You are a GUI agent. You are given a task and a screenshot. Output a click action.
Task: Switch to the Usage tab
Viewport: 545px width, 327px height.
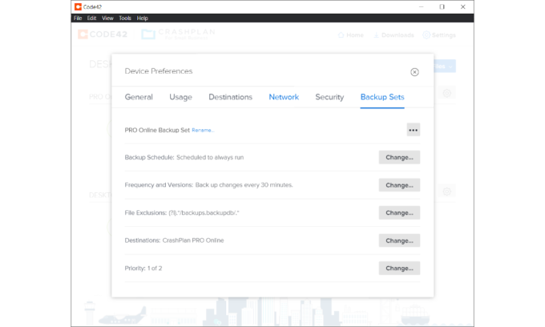click(181, 97)
